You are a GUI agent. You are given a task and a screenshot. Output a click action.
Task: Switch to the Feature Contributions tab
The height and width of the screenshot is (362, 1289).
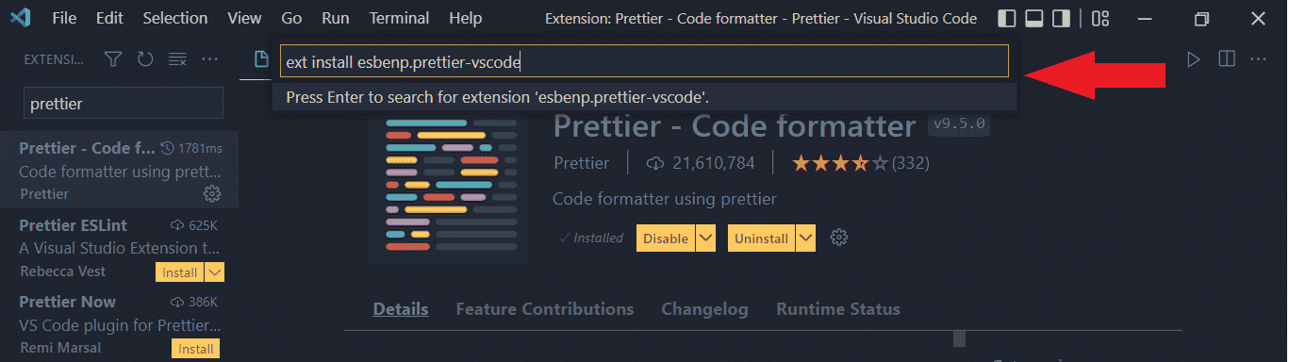click(x=544, y=309)
